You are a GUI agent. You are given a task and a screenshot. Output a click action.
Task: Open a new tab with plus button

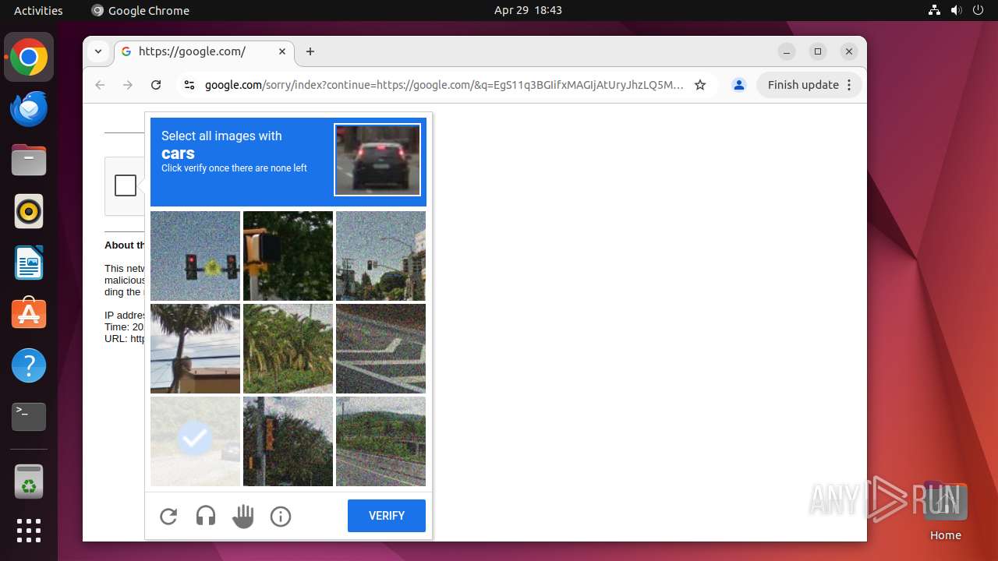[x=310, y=51]
